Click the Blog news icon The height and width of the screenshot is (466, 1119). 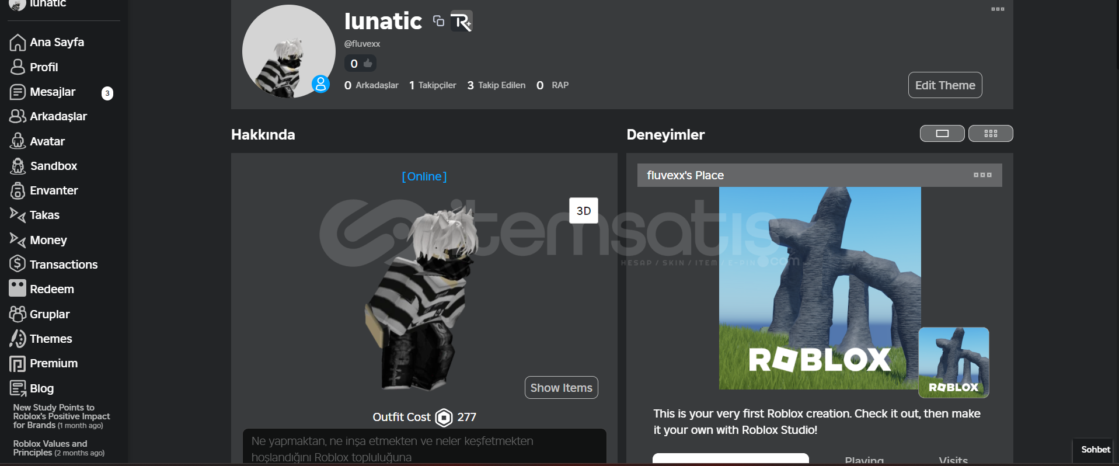coord(18,388)
